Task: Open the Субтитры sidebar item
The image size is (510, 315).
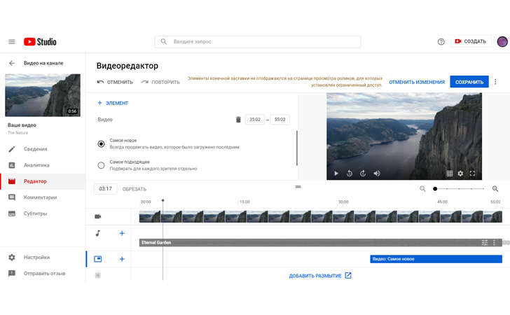Action: coord(35,213)
